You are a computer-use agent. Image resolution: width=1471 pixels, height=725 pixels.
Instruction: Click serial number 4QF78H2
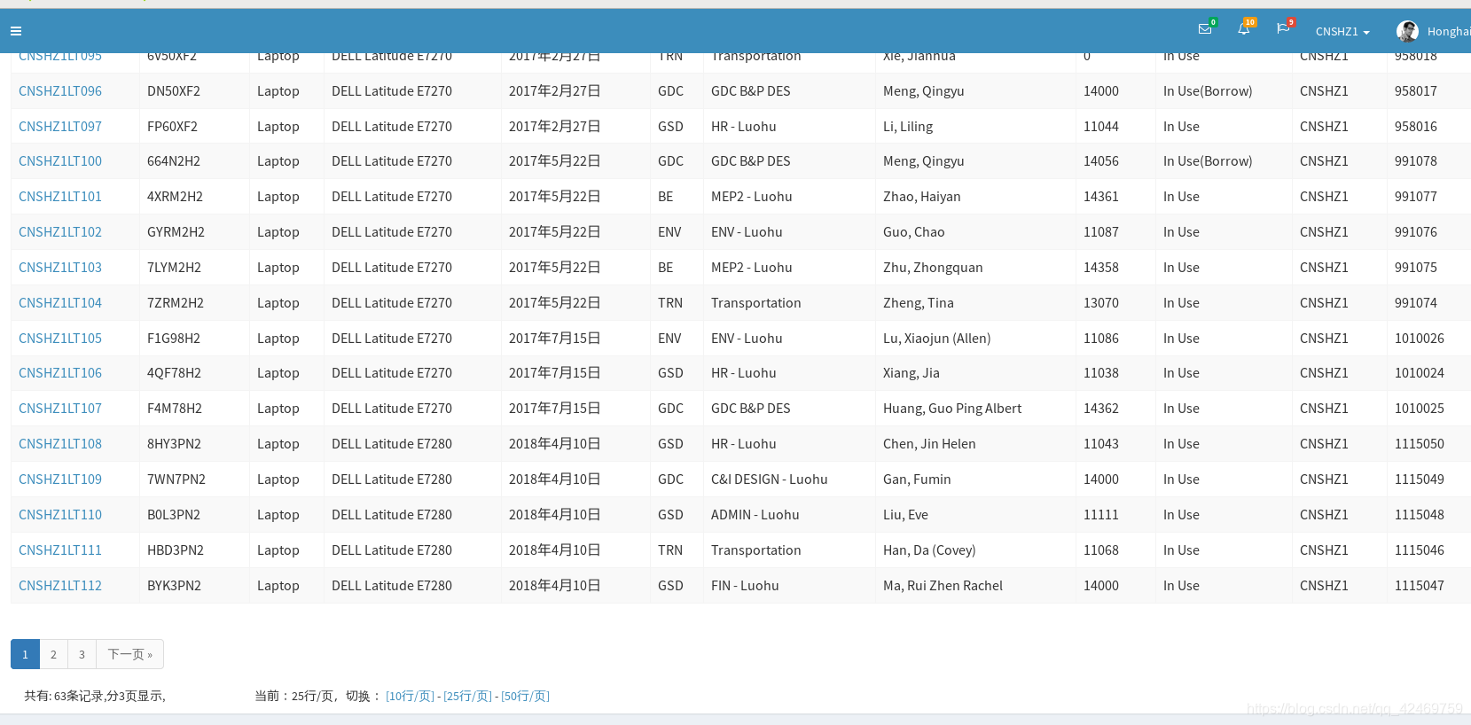click(174, 373)
